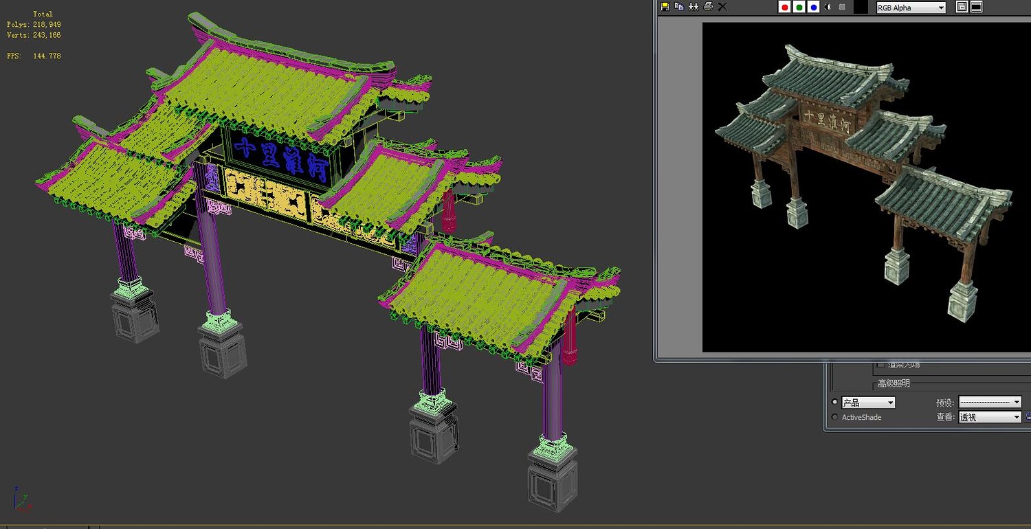This screenshot has height=529, width=1031.
Task: Click the Toggle UI frame icon
Action: 977,7
